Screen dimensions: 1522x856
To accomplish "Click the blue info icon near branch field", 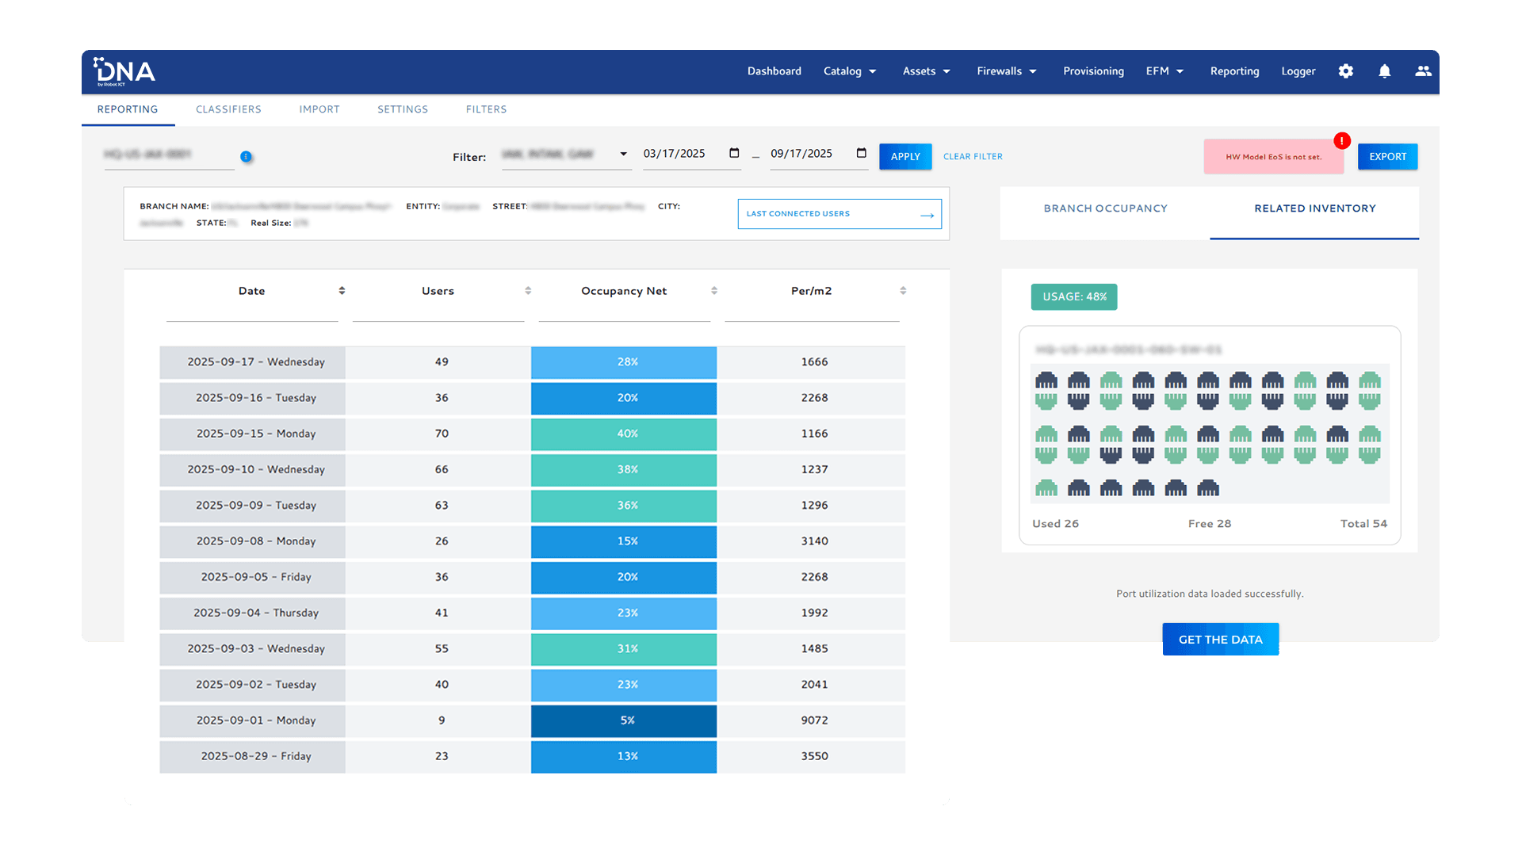I will click(247, 157).
